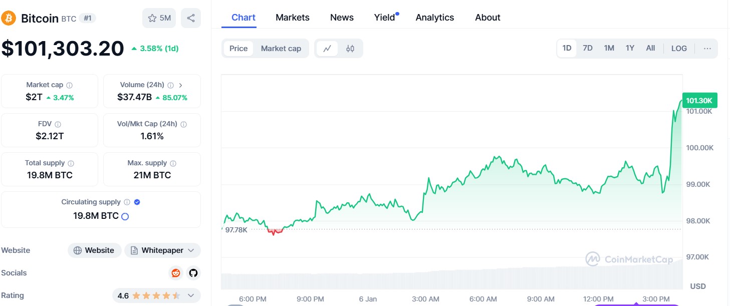Click the 6 Jan date axis label
The height and width of the screenshot is (306, 730).
[x=368, y=299]
